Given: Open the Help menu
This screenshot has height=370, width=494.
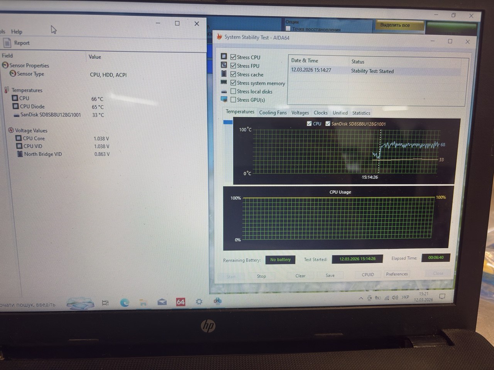Looking at the screenshot, I should click(17, 32).
